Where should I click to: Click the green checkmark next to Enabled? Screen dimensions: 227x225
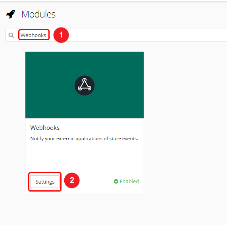click(116, 181)
